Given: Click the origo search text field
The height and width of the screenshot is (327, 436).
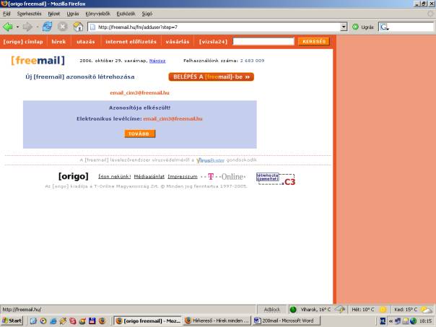Looking at the screenshot, I should coord(263,42).
